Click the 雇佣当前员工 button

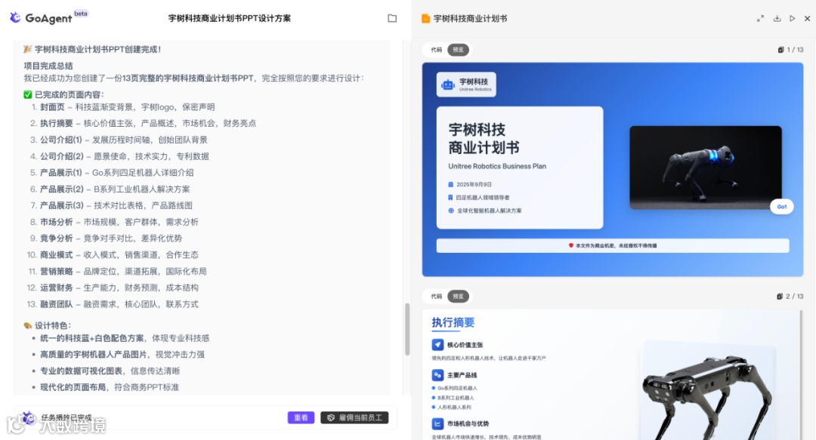coord(354,417)
